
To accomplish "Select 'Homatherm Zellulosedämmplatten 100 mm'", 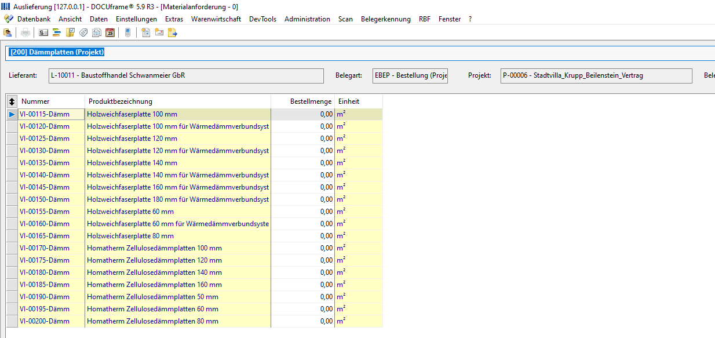I will pyautogui.click(x=178, y=248).
